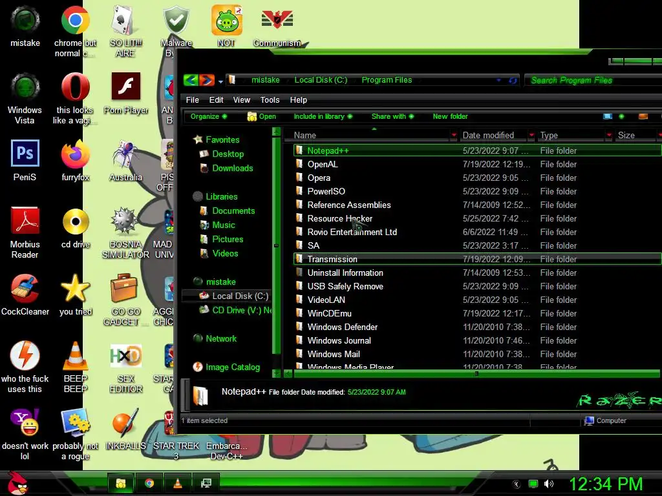Open the Tools menu
This screenshot has height=496, width=662.
tap(270, 100)
